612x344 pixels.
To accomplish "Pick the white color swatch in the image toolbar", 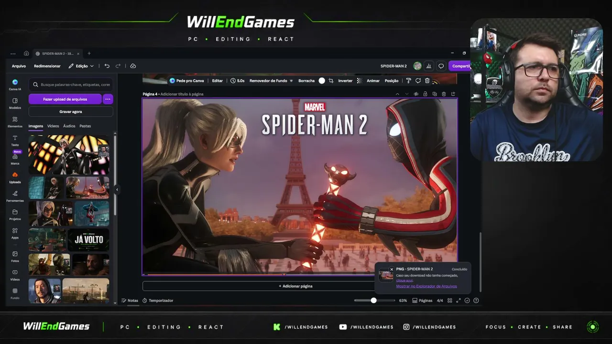I will pyautogui.click(x=322, y=81).
